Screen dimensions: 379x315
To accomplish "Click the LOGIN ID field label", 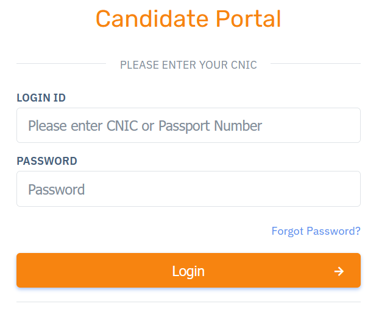I will [41, 98].
